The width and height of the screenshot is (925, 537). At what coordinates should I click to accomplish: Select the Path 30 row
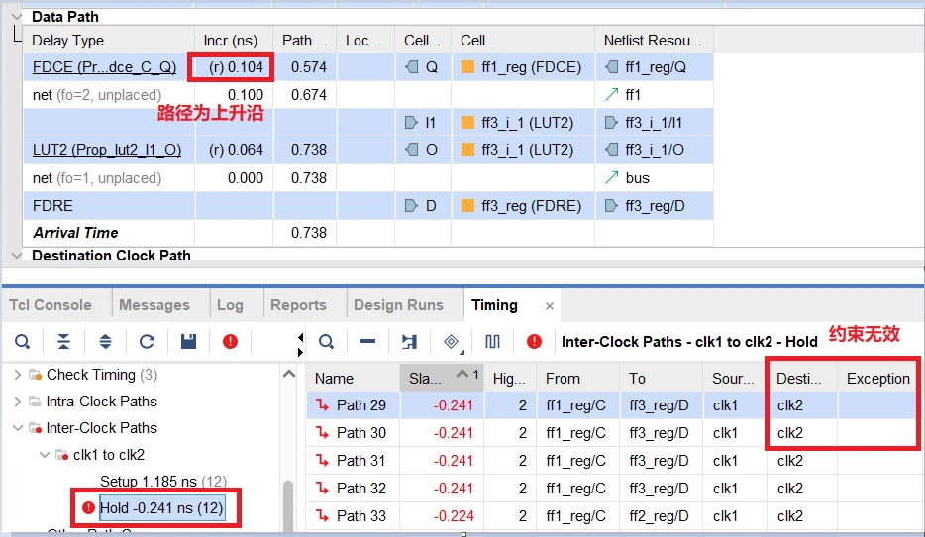[x=612, y=433]
